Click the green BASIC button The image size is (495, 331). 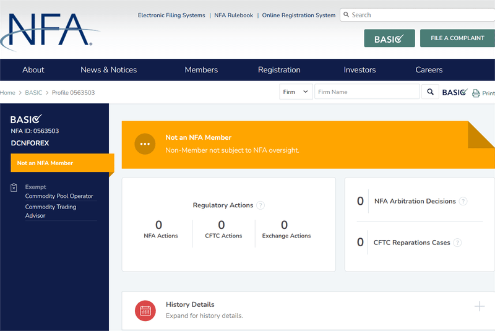(389, 38)
